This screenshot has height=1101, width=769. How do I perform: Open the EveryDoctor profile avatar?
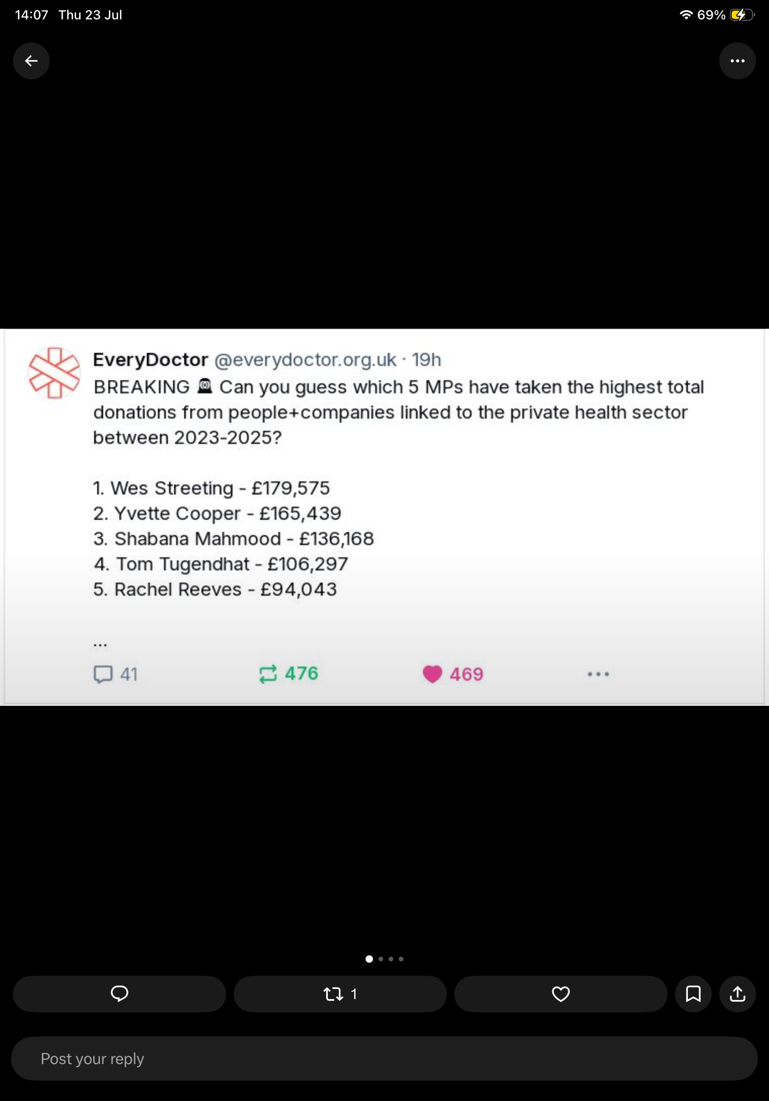(54, 373)
